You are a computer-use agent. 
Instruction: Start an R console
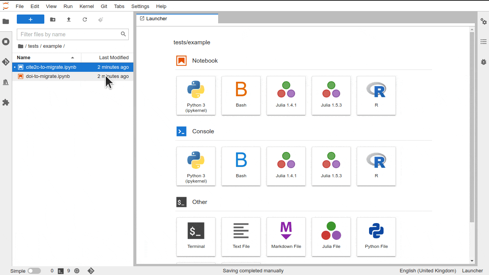click(x=376, y=166)
